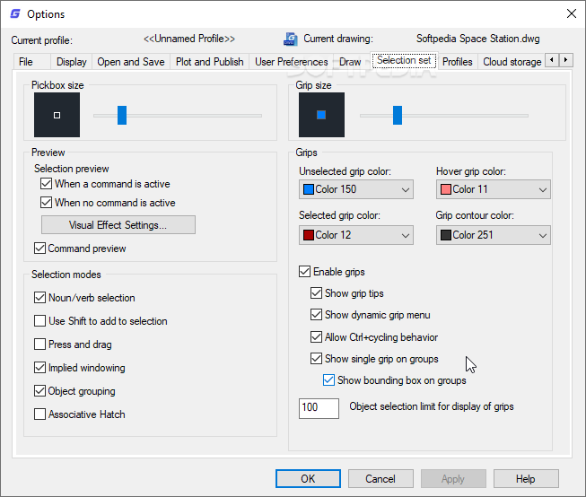The image size is (586, 497).
Task: Click the DWG drawing icon beside Current drawing
Action: click(x=291, y=39)
